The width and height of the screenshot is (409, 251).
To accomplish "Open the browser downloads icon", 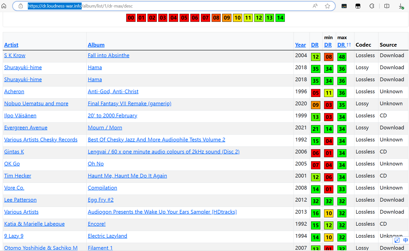I will tap(401, 6).
